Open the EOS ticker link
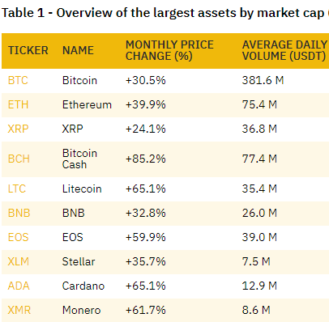The height and width of the screenshot is (322, 329). pos(18,237)
